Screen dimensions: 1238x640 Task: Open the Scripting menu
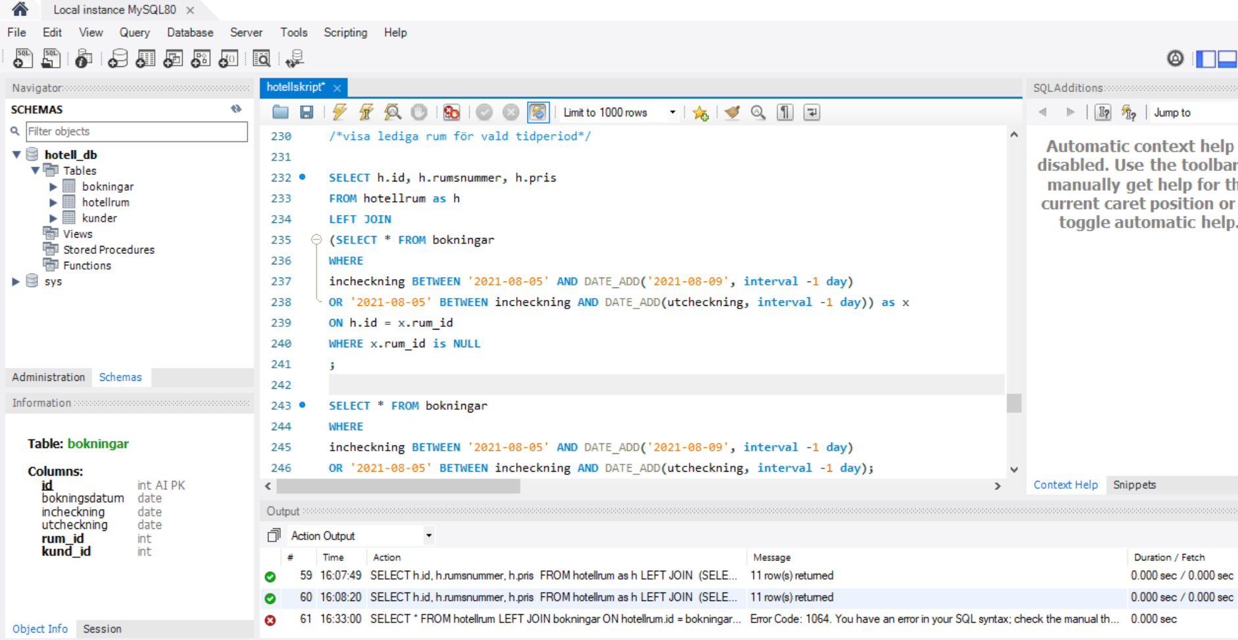click(345, 32)
